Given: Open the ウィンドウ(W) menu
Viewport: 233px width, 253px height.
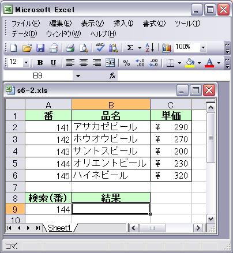Looking at the screenshot, I should coord(63,34).
